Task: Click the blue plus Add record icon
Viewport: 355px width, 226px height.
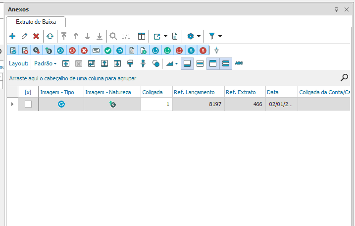Action: click(12, 36)
